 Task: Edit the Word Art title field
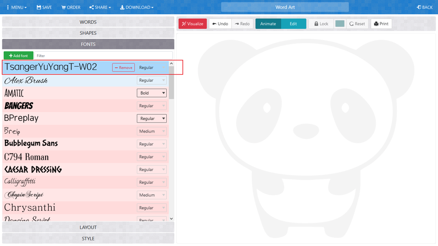(285, 7)
